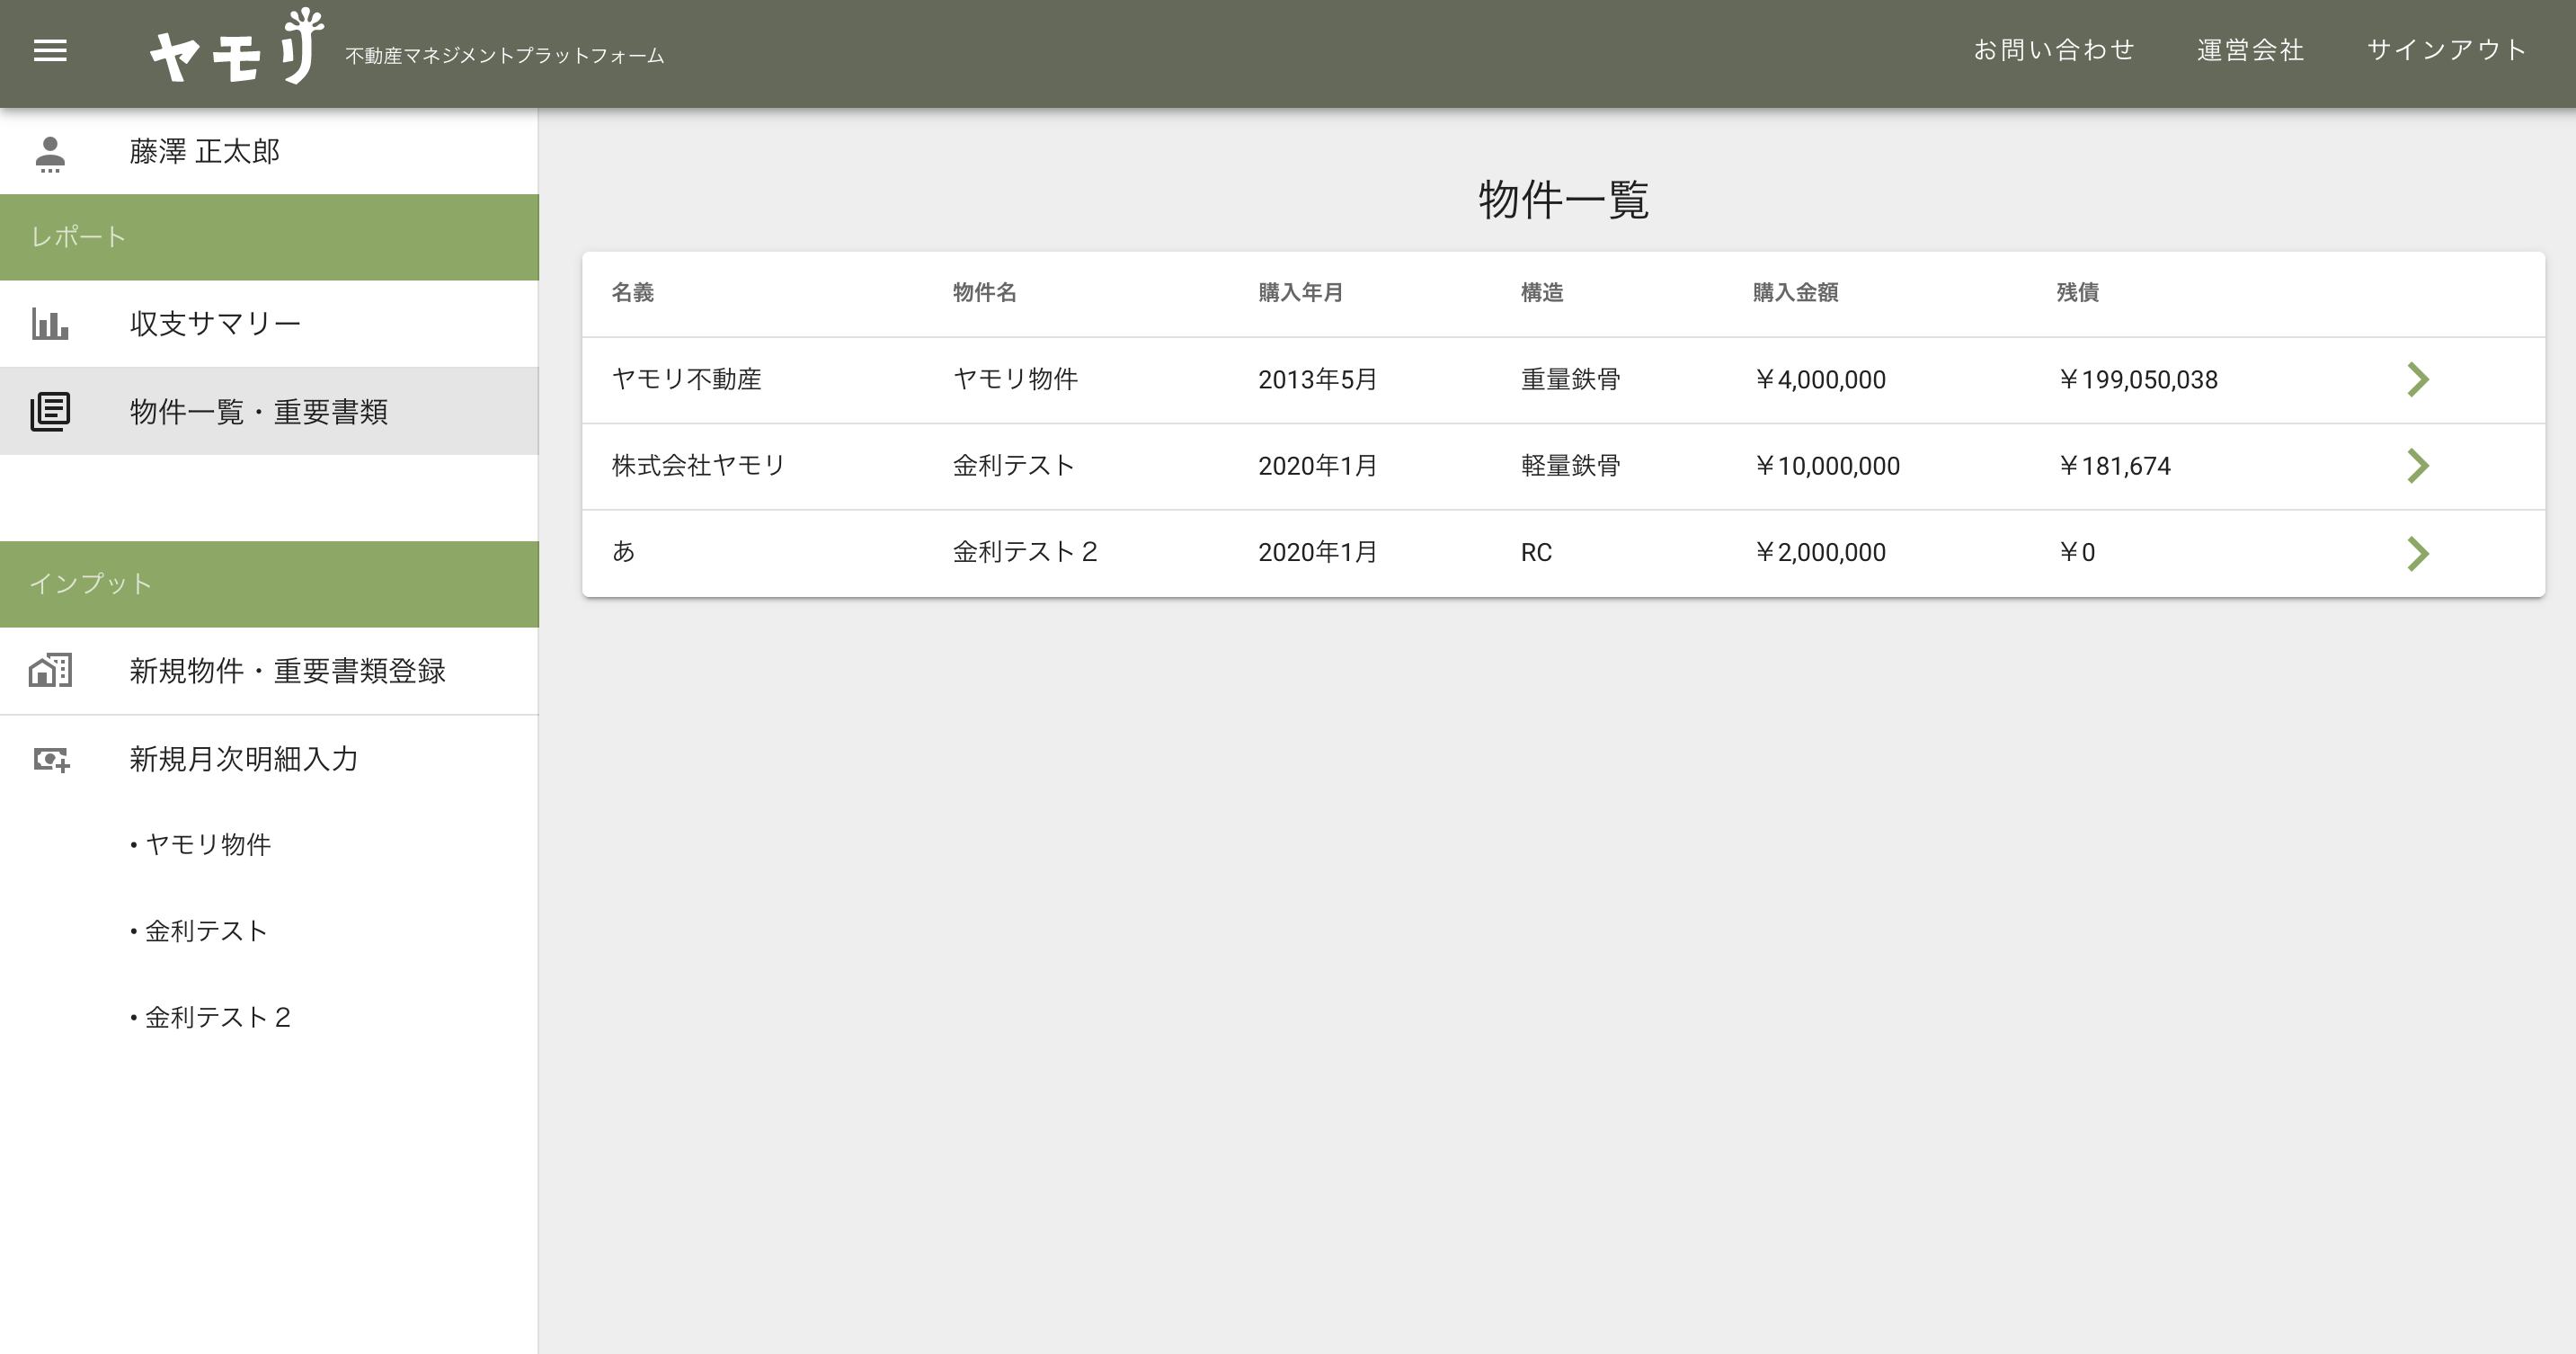The width and height of the screenshot is (2576, 1354).
Task: Click the 軽量鉄骨 structure cell
Action: point(1571,465)
